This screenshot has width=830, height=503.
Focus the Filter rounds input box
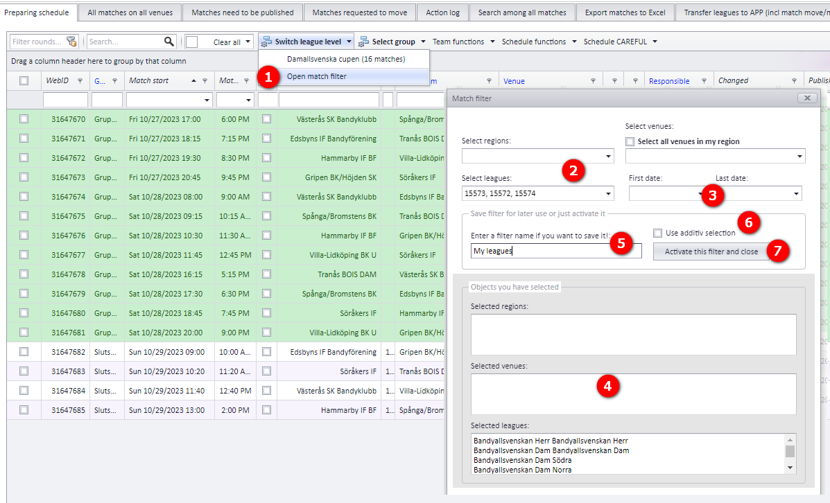pyautogui.click(x=37, y=42)
